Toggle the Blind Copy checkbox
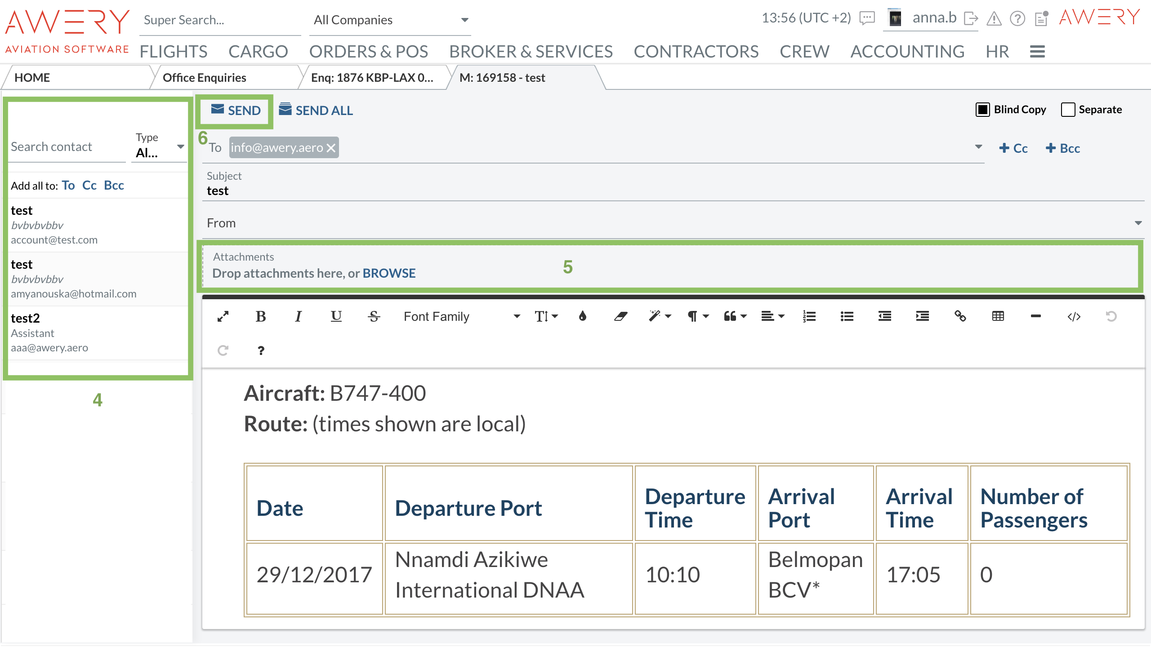The width and height of the screenshot is (1151, 647). pyautogui.click(x=982, y=110)
